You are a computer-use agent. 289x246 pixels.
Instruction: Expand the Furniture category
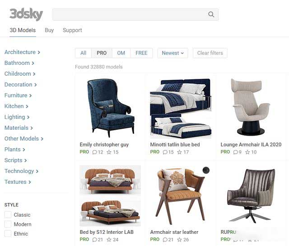[x=18, y=95]
